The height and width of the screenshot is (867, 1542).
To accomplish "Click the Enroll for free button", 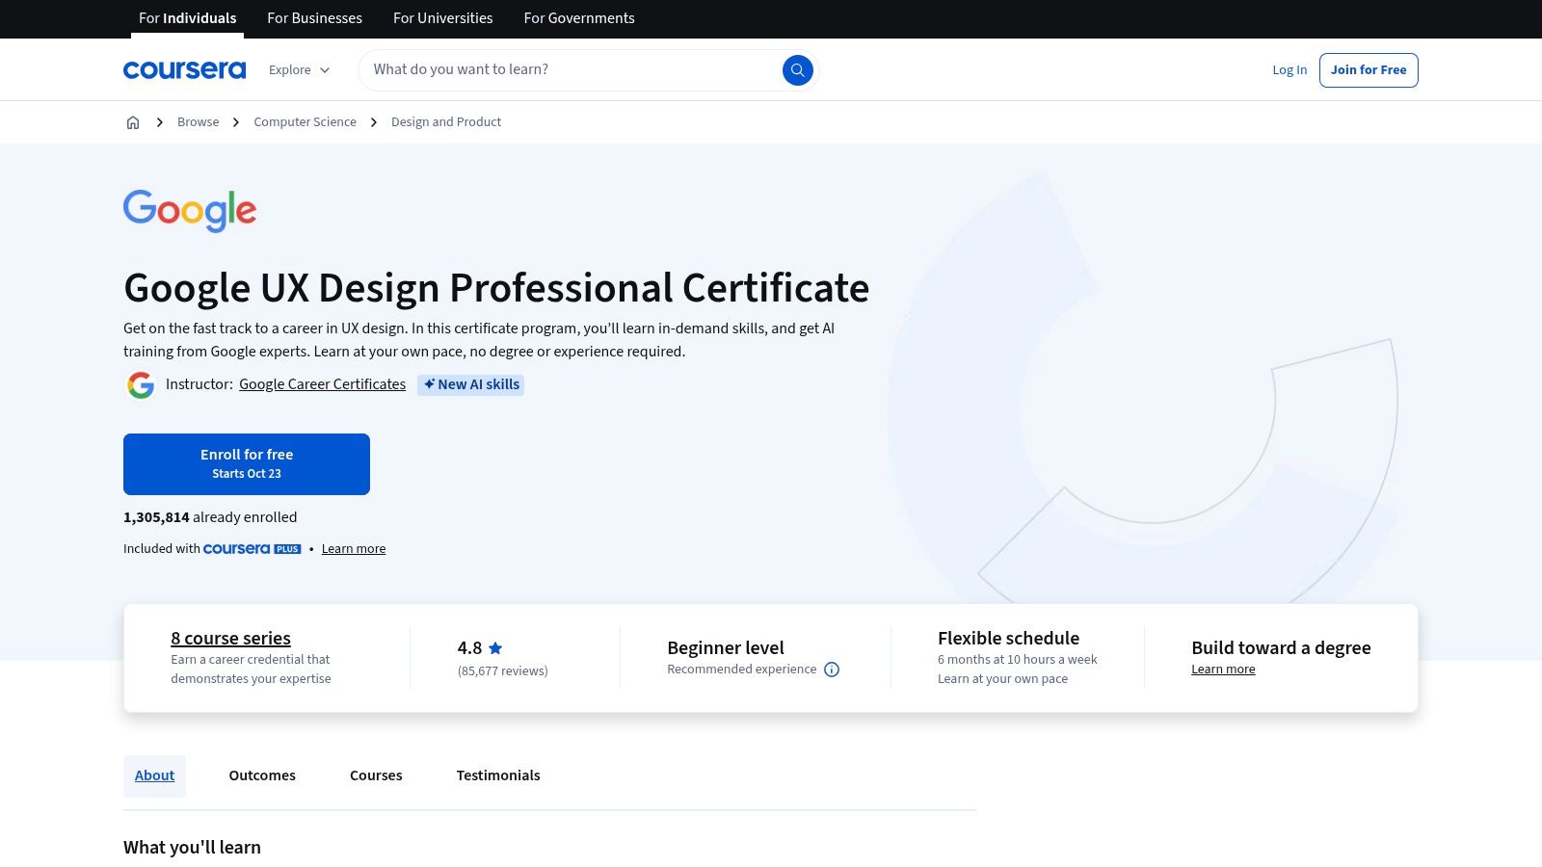I will [x=247, y=463].
